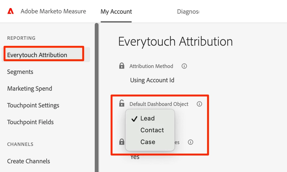Open Segments in the sidebar
The image size is (287, 172).
(20, 72)
